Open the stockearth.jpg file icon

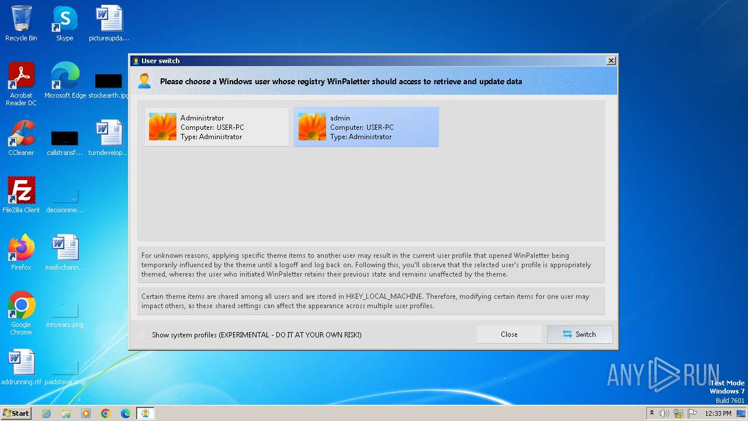coord(109,85)
